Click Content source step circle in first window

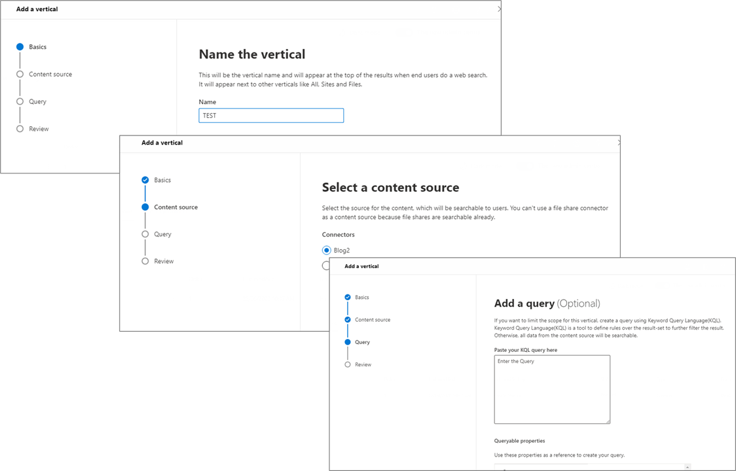tap(20, 74)
